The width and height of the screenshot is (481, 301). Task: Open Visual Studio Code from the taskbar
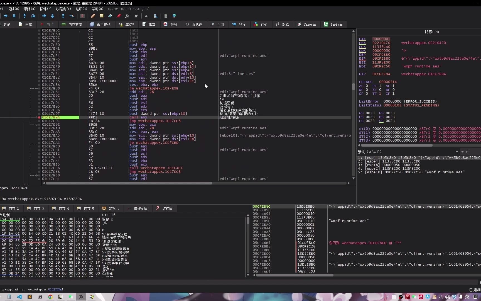(19, 297)
